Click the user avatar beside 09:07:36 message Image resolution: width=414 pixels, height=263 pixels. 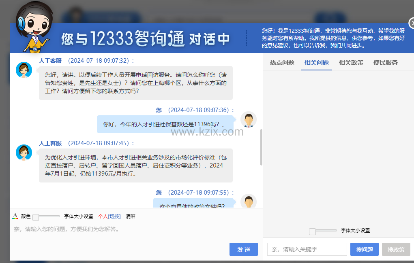click(x=248, y=120)
